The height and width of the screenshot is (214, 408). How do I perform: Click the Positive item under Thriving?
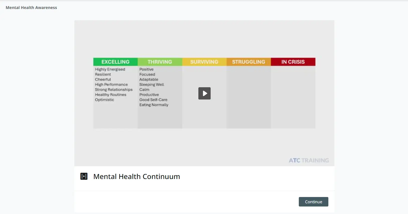pyautogui.click(x=147, y=69)
